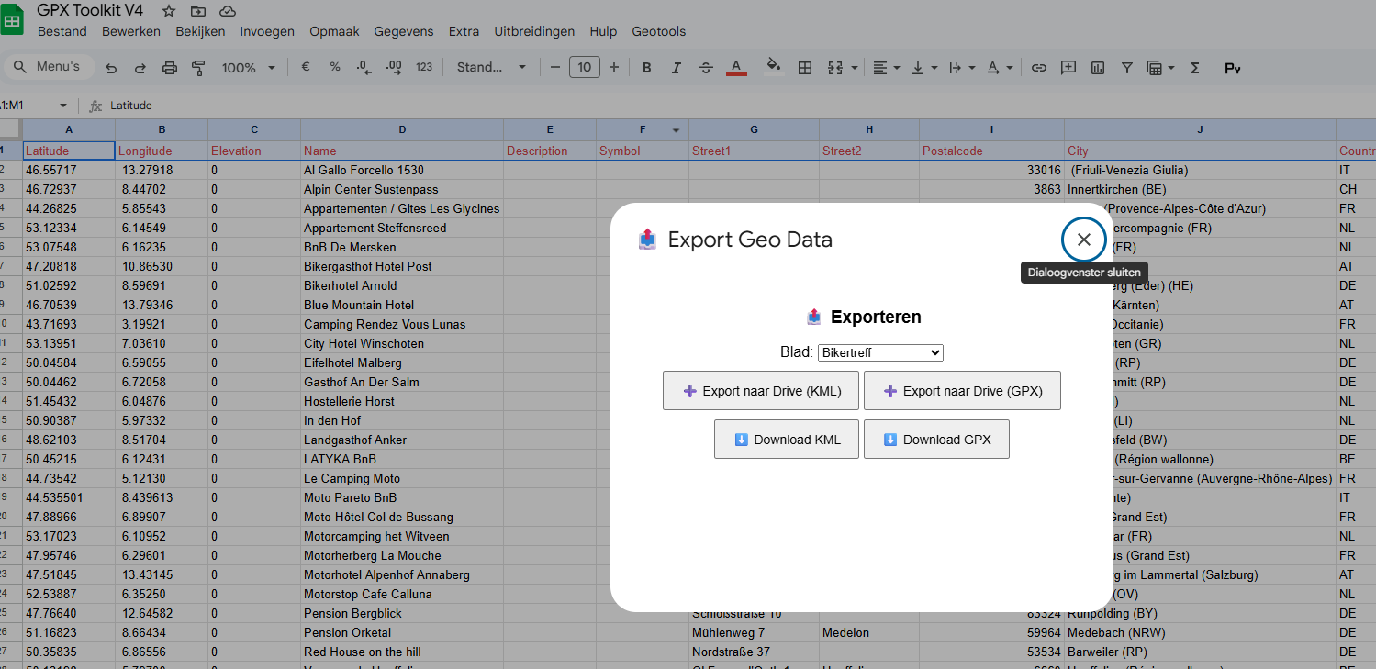Click the font size input field
The width and height of the screenshot is (1376, 669).
[585, 67]
